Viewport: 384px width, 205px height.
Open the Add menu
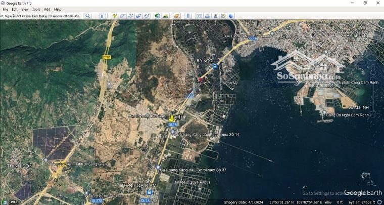tap(47, 9)
